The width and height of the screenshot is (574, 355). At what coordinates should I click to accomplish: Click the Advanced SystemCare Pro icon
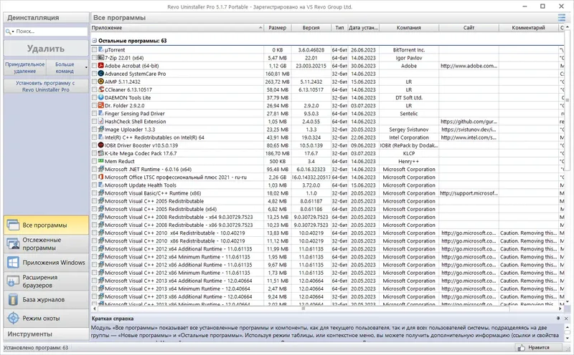(101, 74)
